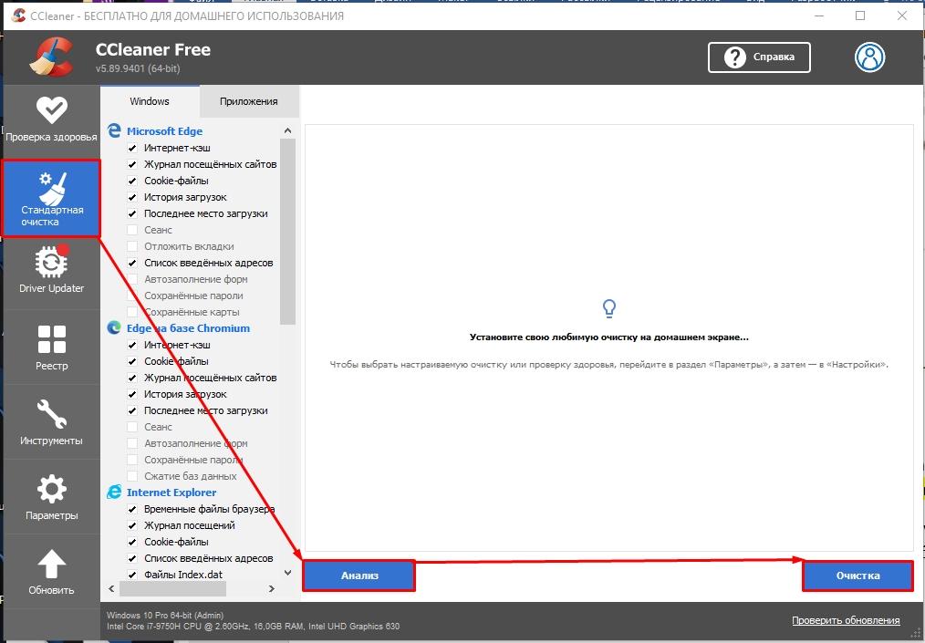Open Параметры gear section
Screen dimensions: 925x643
click(x=51, y=497)
